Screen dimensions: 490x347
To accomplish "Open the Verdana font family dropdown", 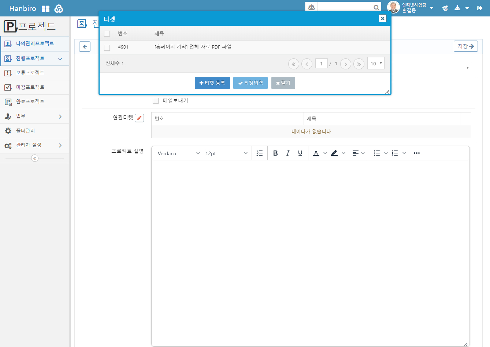I will 179,153.
